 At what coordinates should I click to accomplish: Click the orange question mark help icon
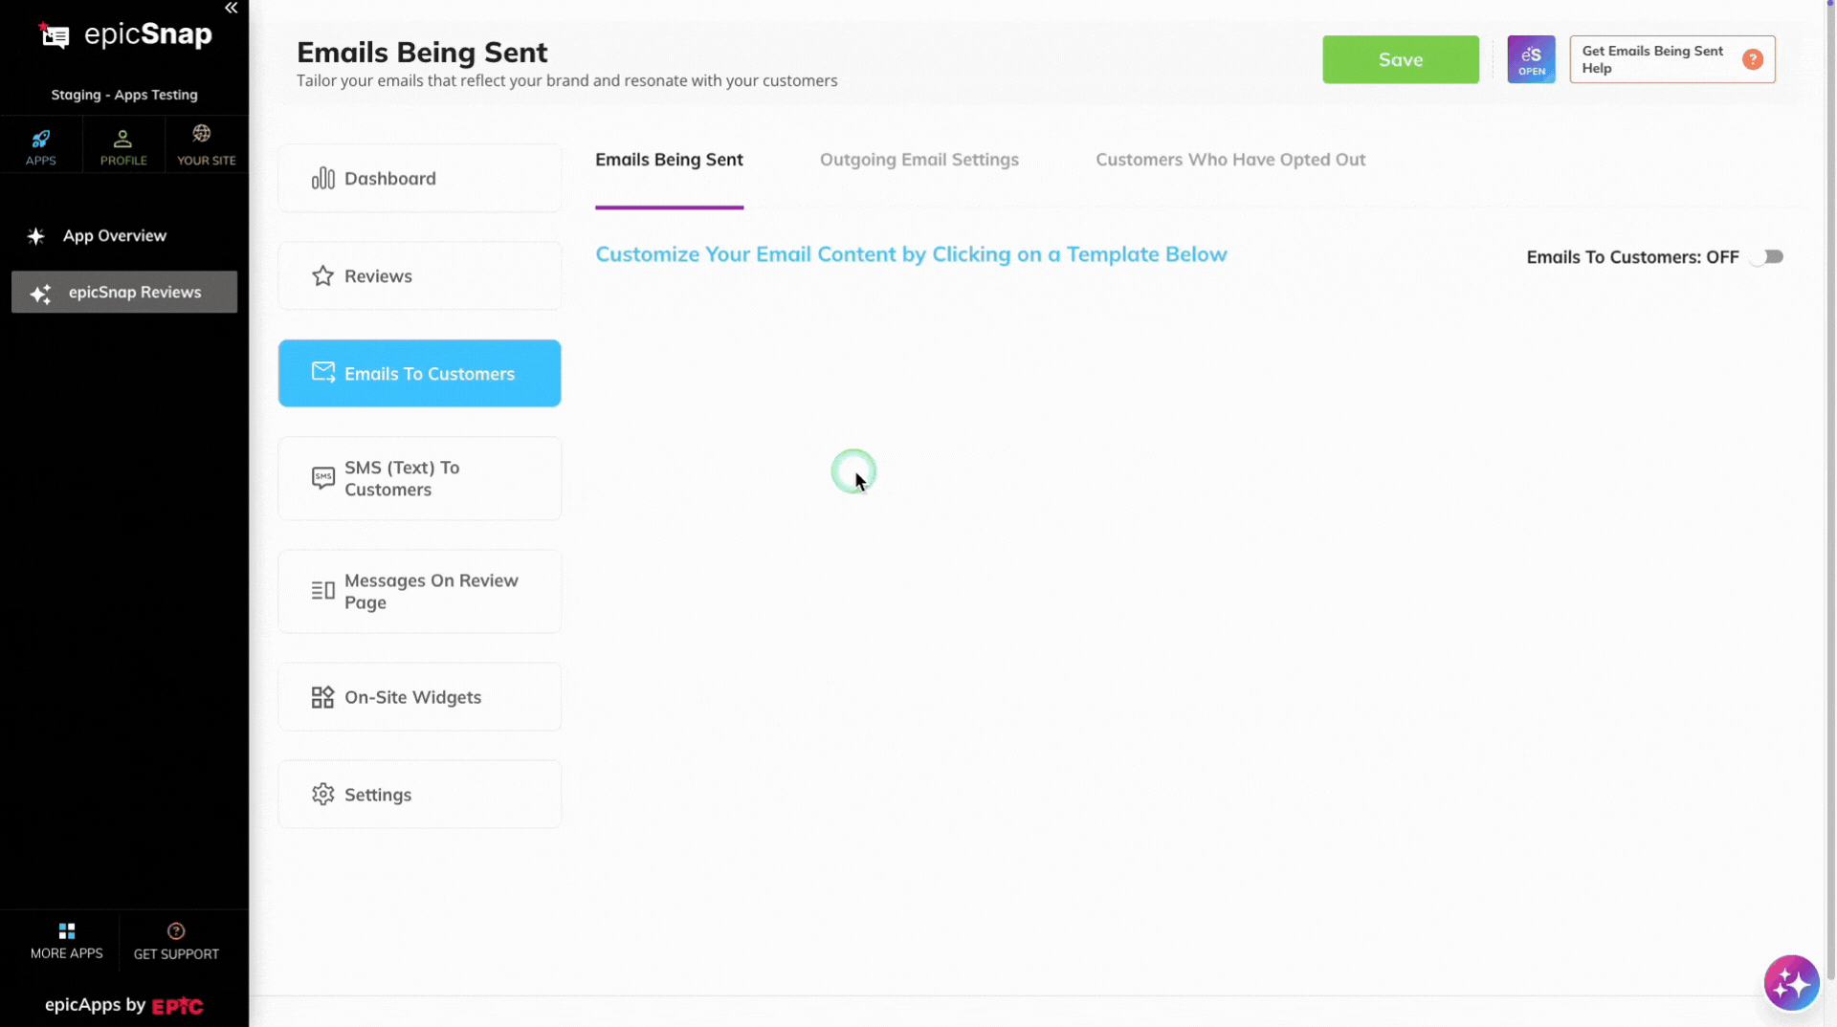pyautogui.click(x=1752, y=59)
